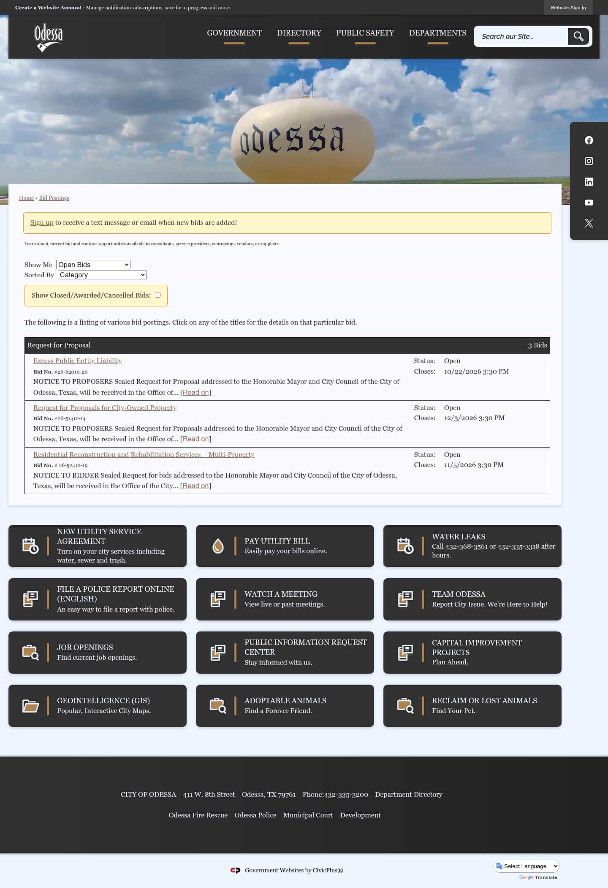
Task: Click the Odessa city logo
Action: click(x=49, y=38)
